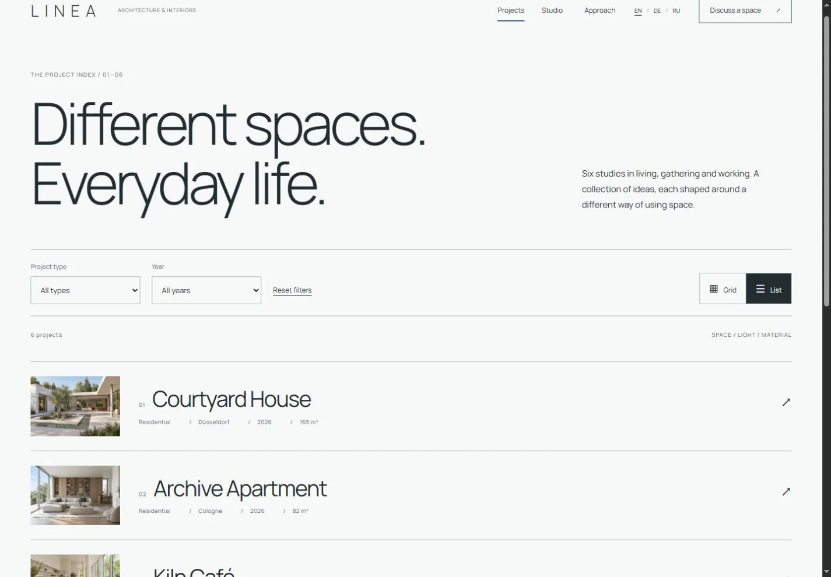
Task: Open the Archive Apartment project title
Action: click(x=240, y=489)
